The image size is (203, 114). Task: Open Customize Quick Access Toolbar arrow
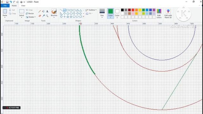point(24,2)
